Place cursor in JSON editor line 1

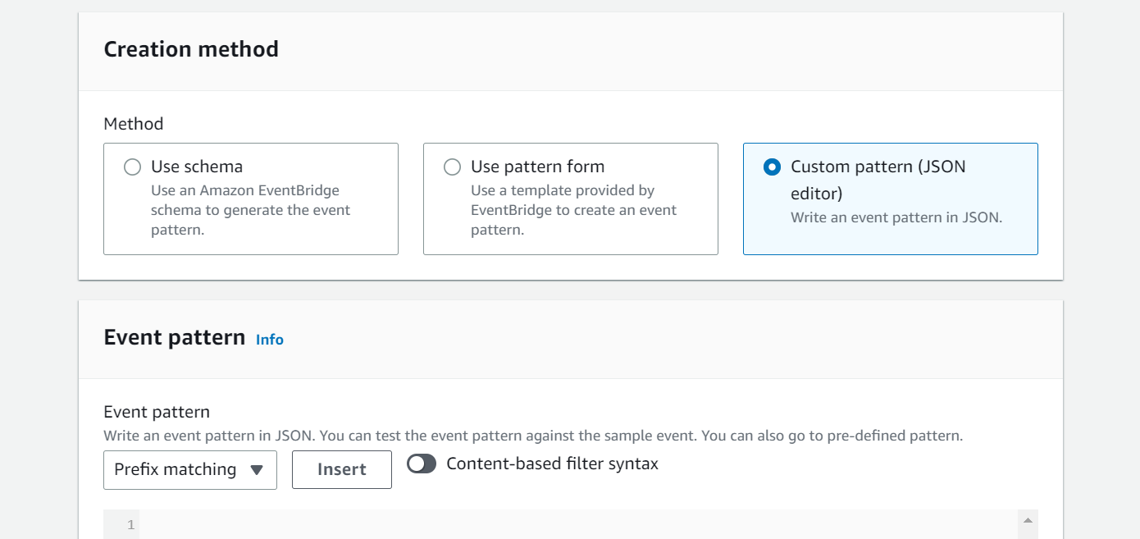(x=574, y=525)
